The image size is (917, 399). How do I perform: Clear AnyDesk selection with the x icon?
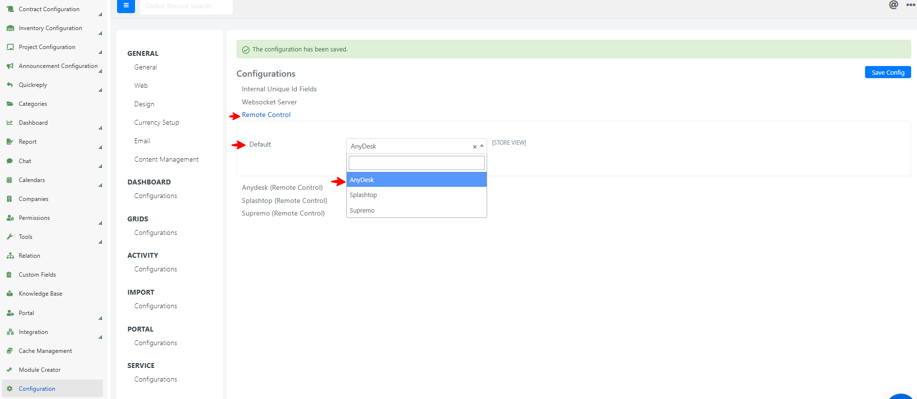475,147
